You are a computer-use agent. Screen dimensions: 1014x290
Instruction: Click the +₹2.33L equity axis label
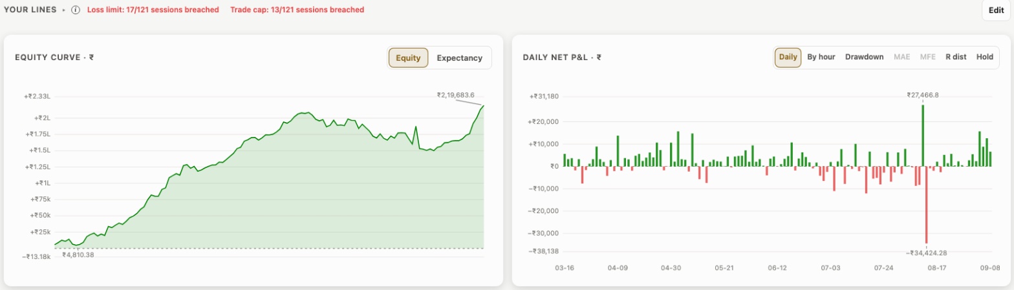pyautogui.click(x=37, y=96)
